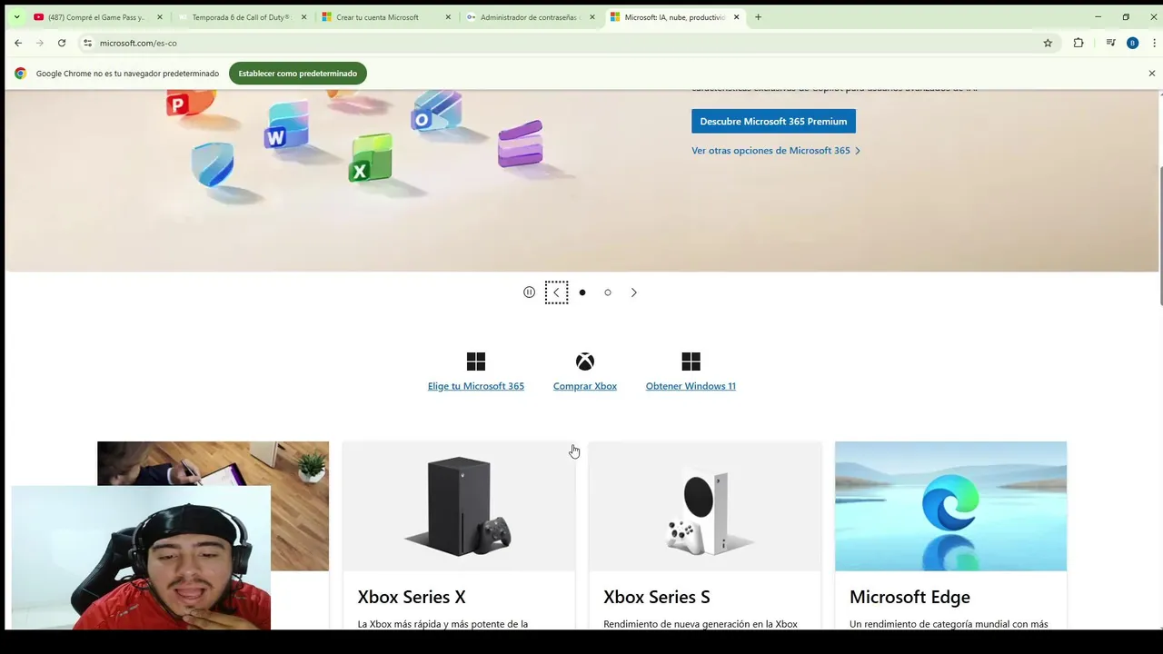Click the Windows logo above Elige tu Microsoft 365

[476, 362]
